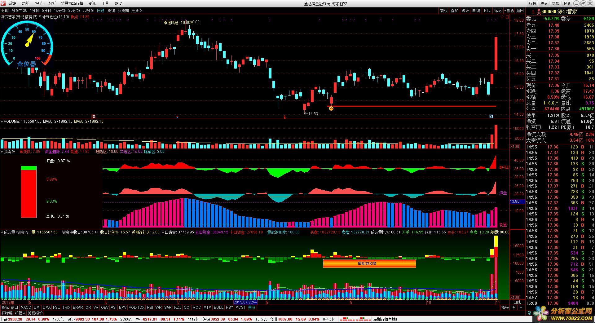The width and height of the screenshot is (595, 323).
Task: Click the 笔 tick detail icon
Action: (x=529, y=313)
